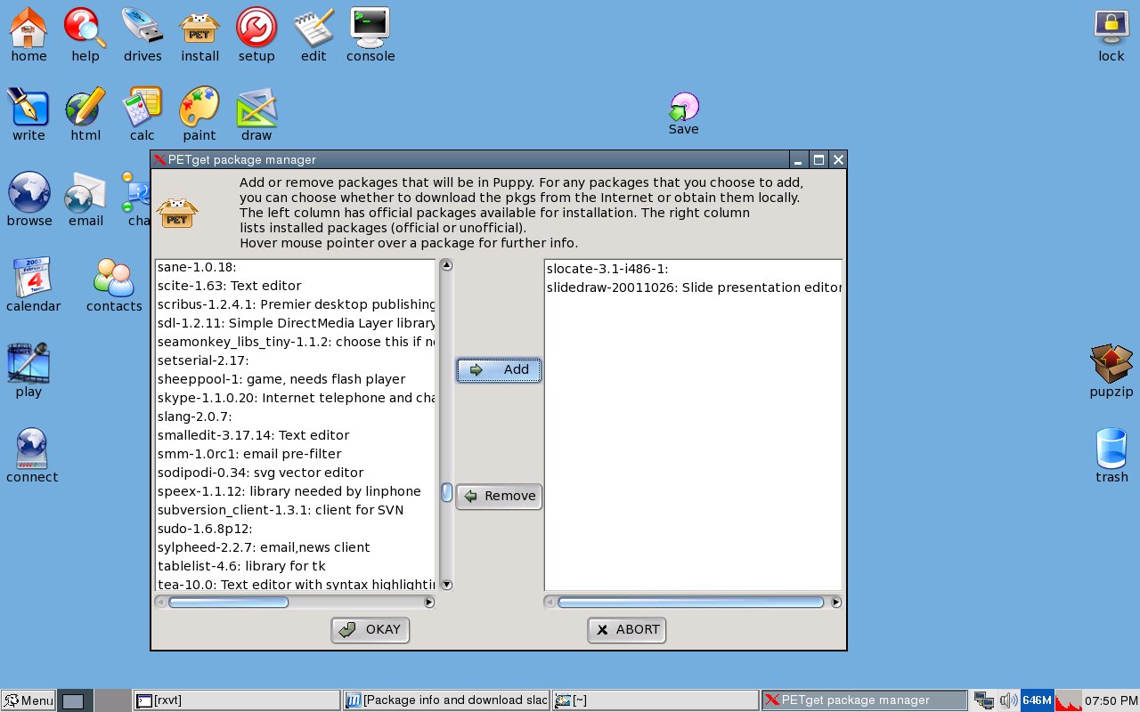Image resolution: width=1140 pixels, height=712 pixels.
Task: Click the installed-packages horizontal scroll left arrow
Action: 550,603
